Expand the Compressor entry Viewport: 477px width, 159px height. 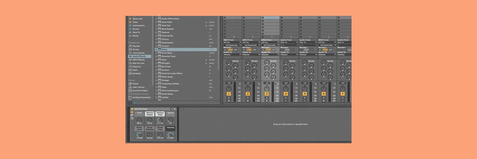(156, 43)
